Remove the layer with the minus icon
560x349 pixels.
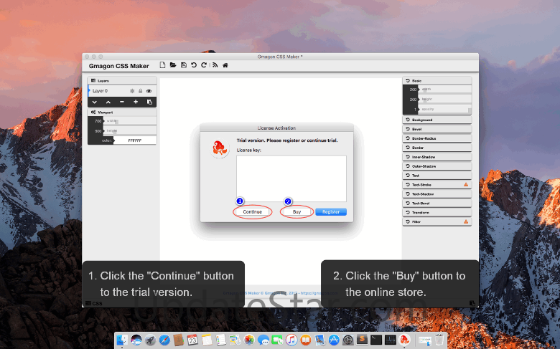coord(122,102)
